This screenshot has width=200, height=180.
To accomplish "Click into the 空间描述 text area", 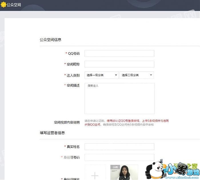I will pyautogui.click(x=119, y=98).
